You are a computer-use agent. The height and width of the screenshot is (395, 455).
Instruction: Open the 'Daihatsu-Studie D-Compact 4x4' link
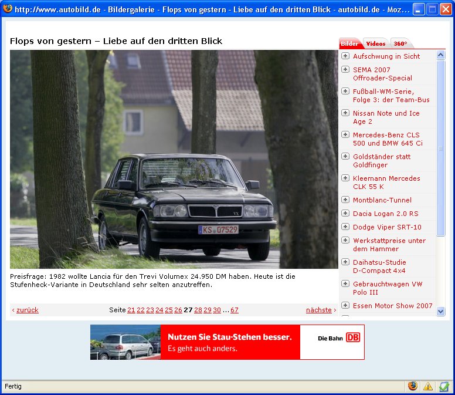tap(379, 266)
